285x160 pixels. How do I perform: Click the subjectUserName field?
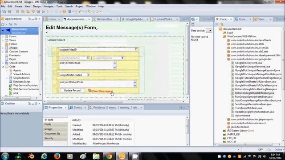(x=74, y=58)
